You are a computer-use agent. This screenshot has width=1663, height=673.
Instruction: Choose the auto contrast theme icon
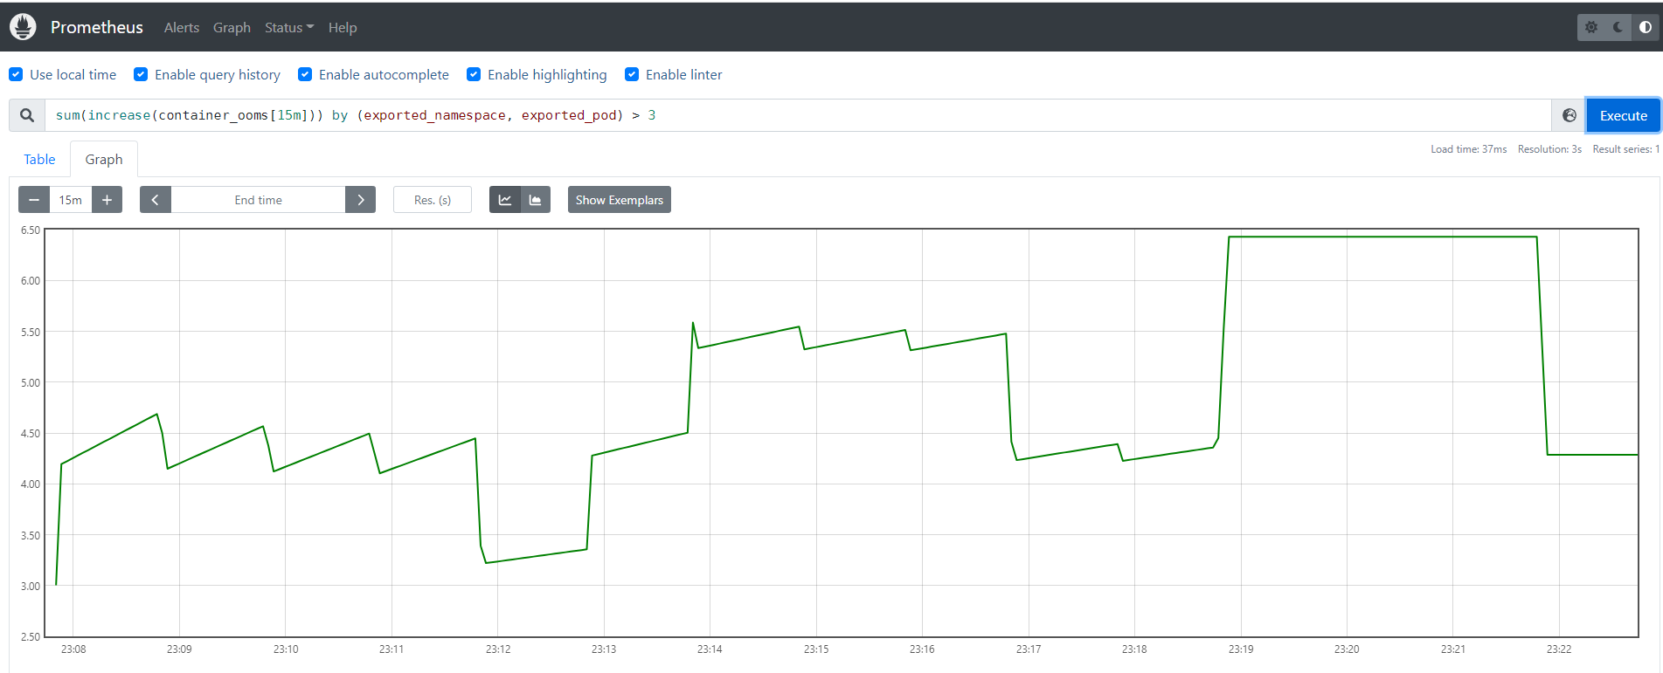click(1645, 27)
